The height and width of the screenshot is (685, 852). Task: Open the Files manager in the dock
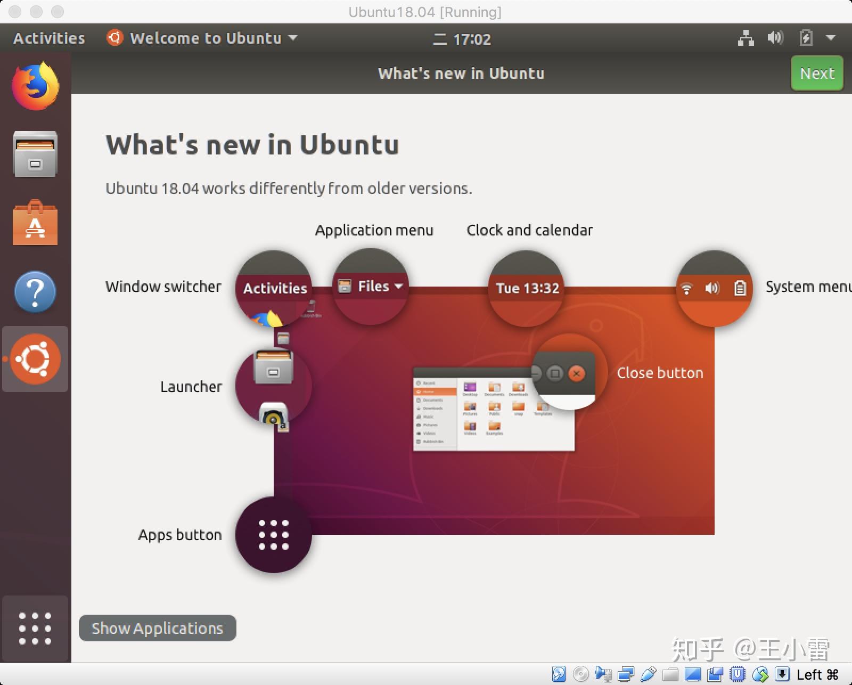point(35,154)
